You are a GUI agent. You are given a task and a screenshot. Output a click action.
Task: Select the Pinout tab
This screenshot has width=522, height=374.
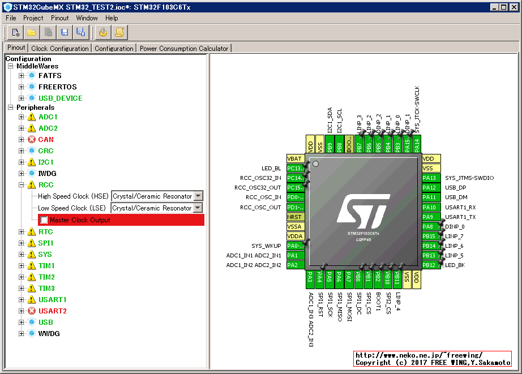pyautogui.click(x=16, y=48)
